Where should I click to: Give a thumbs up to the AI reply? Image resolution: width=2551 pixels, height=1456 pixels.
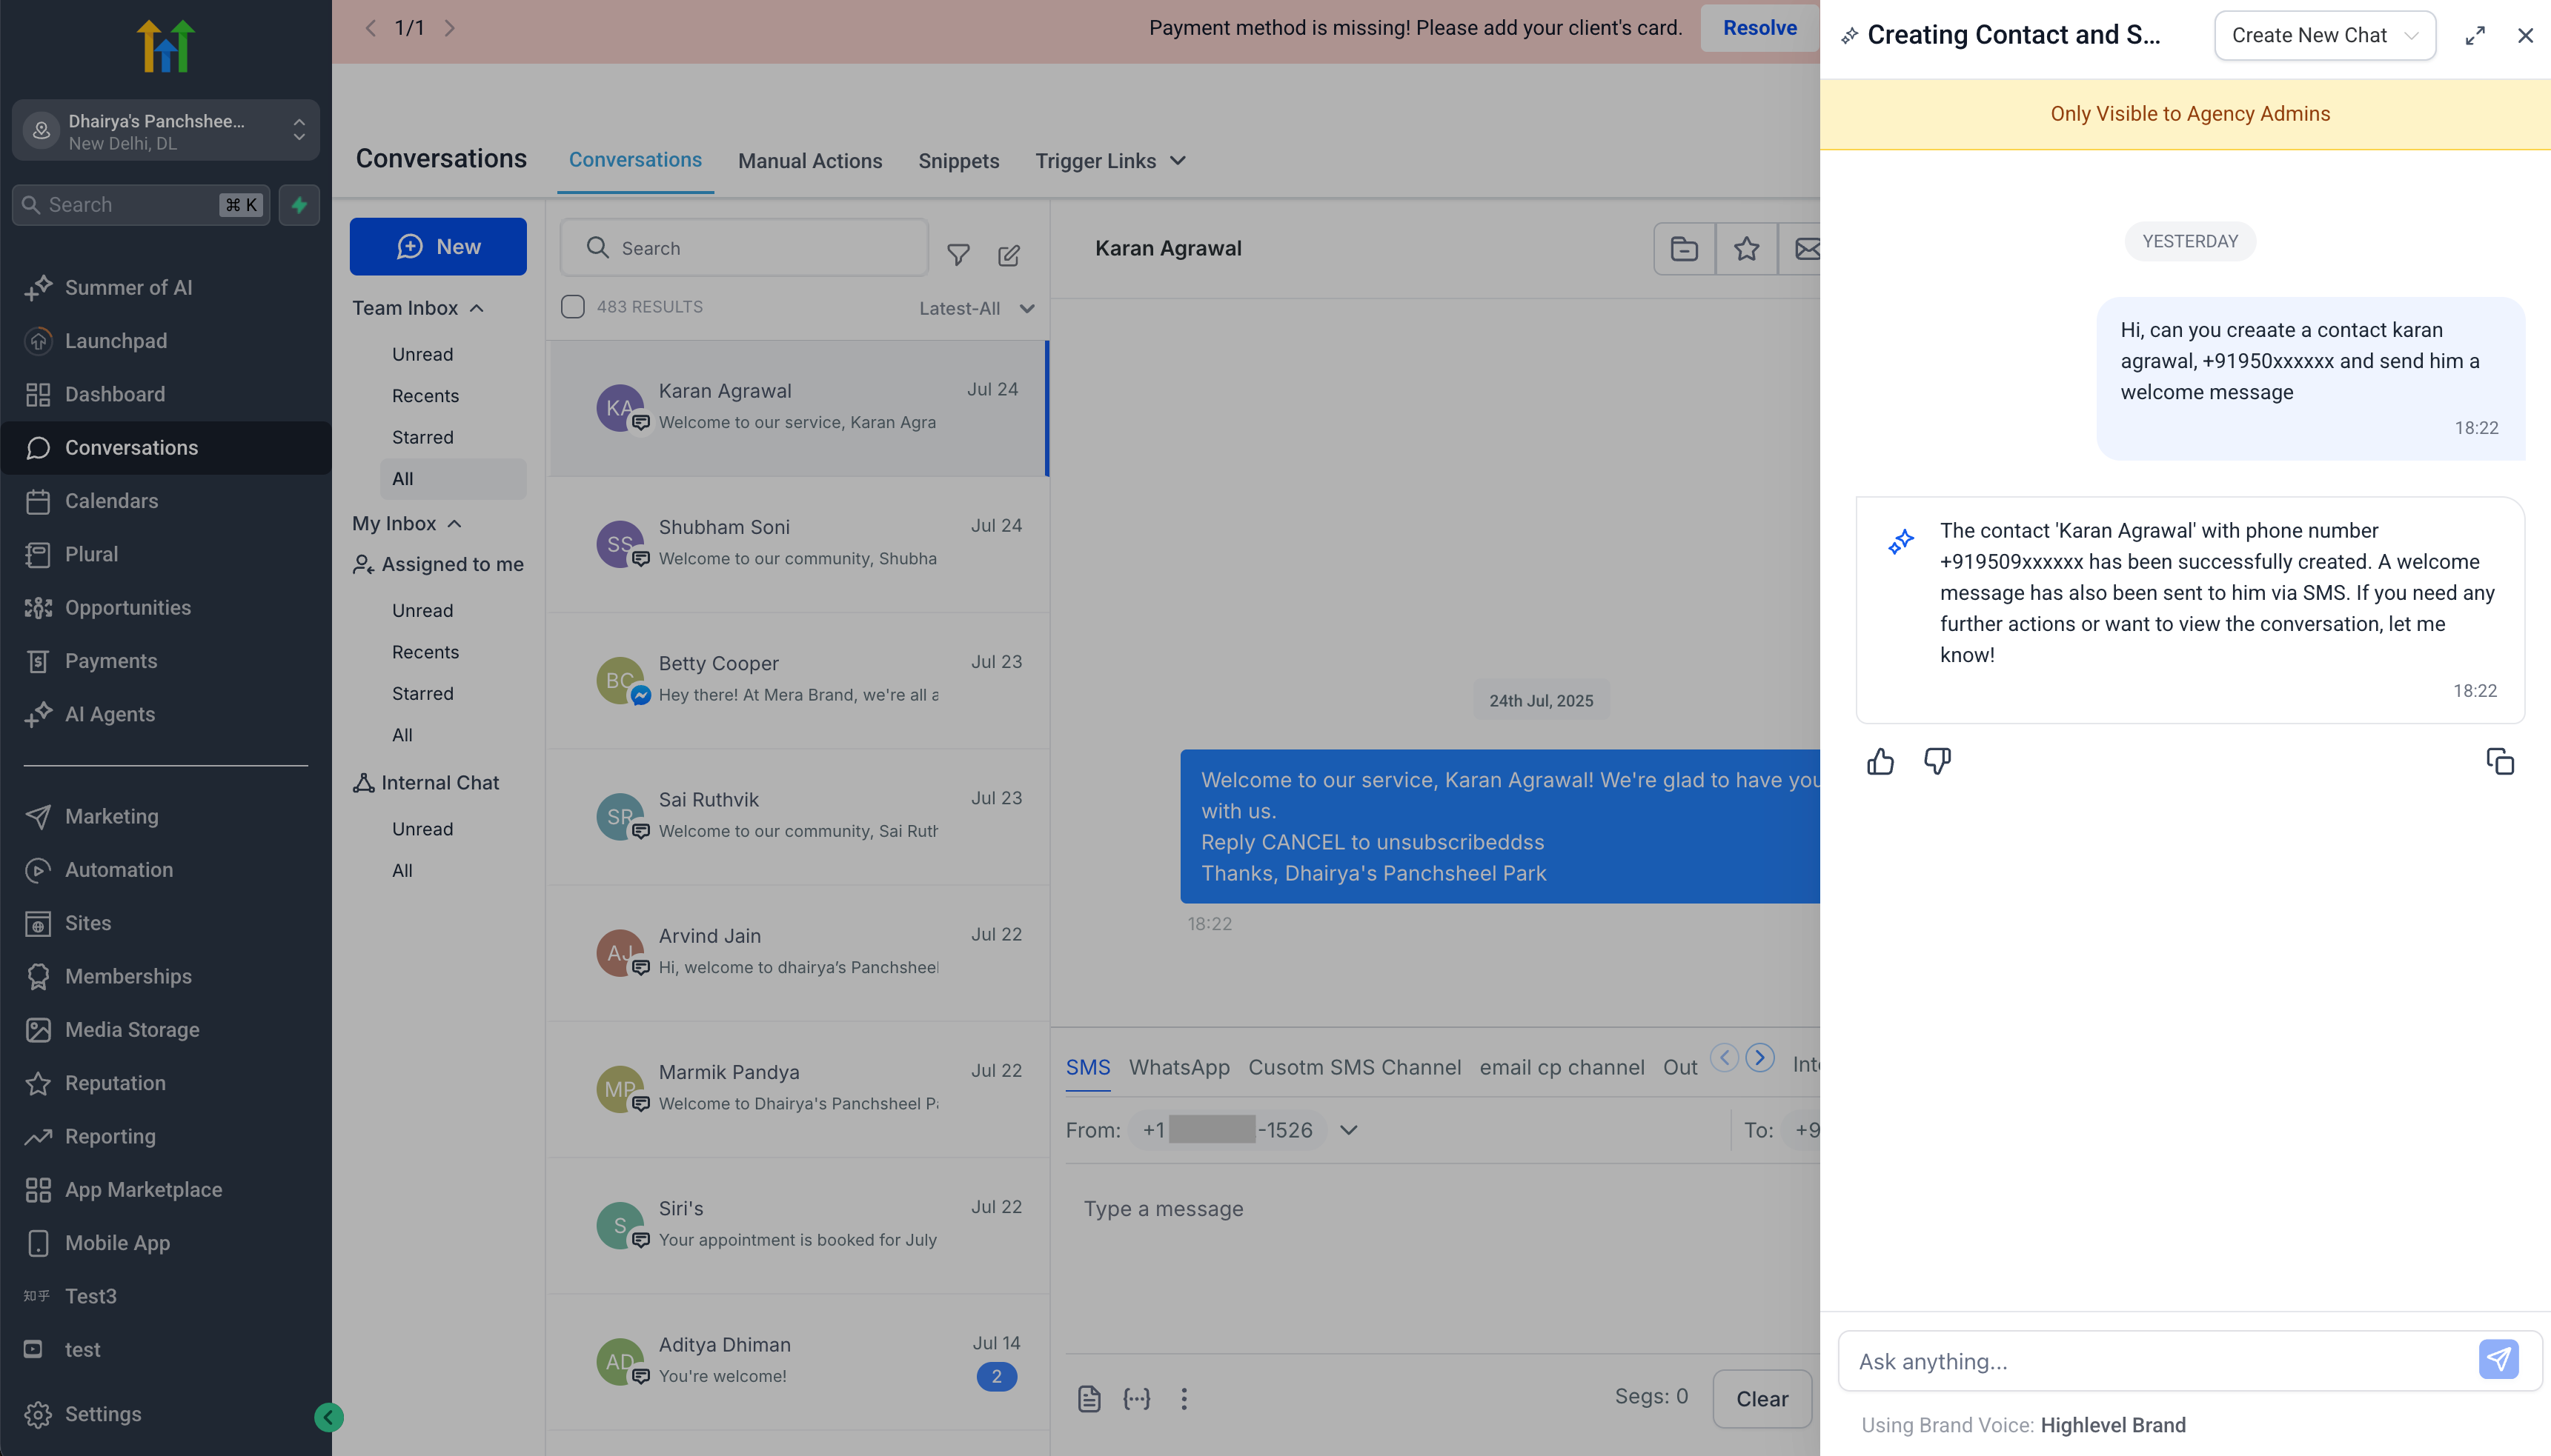click(1880, 761)
